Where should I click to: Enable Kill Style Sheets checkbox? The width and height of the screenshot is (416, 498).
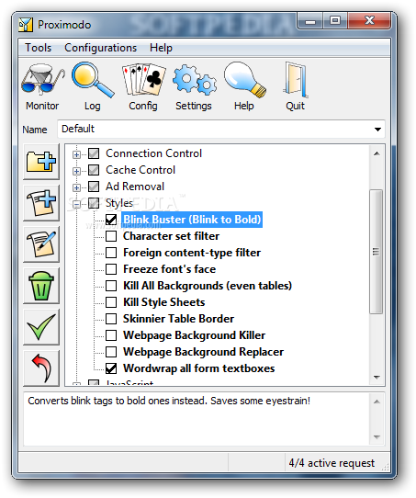[x=111, y=302]
